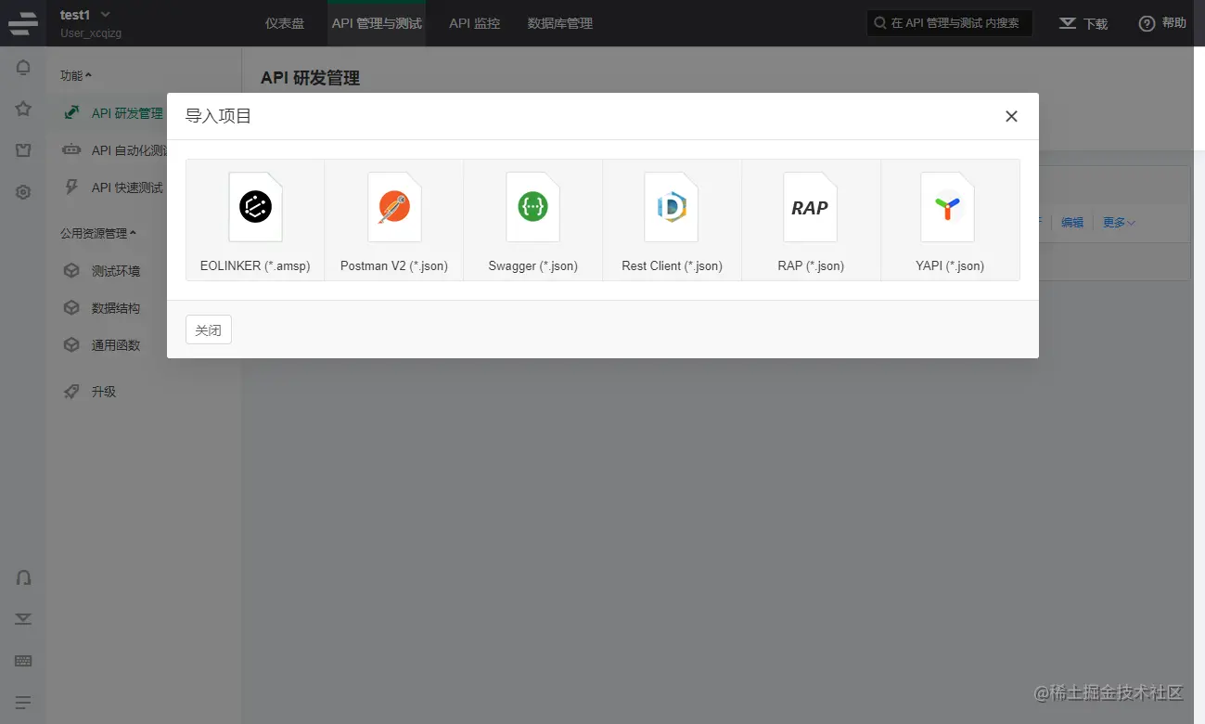Click the lightning icon beside API 快速测试
This screenshot has width=1205, height=724.
71,187
